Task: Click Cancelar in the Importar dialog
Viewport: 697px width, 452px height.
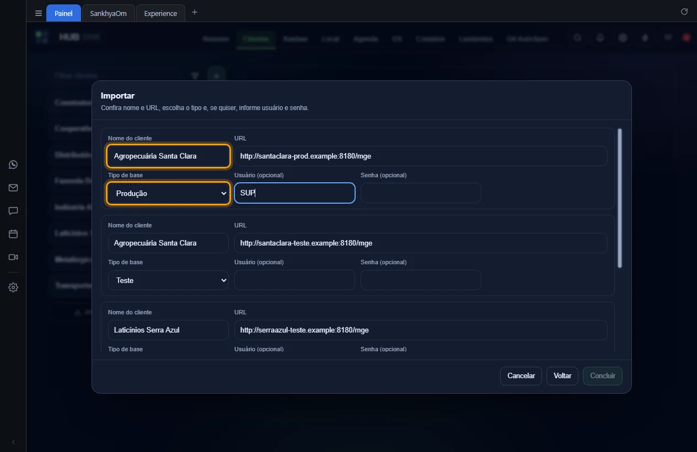Action: [521, 376]
